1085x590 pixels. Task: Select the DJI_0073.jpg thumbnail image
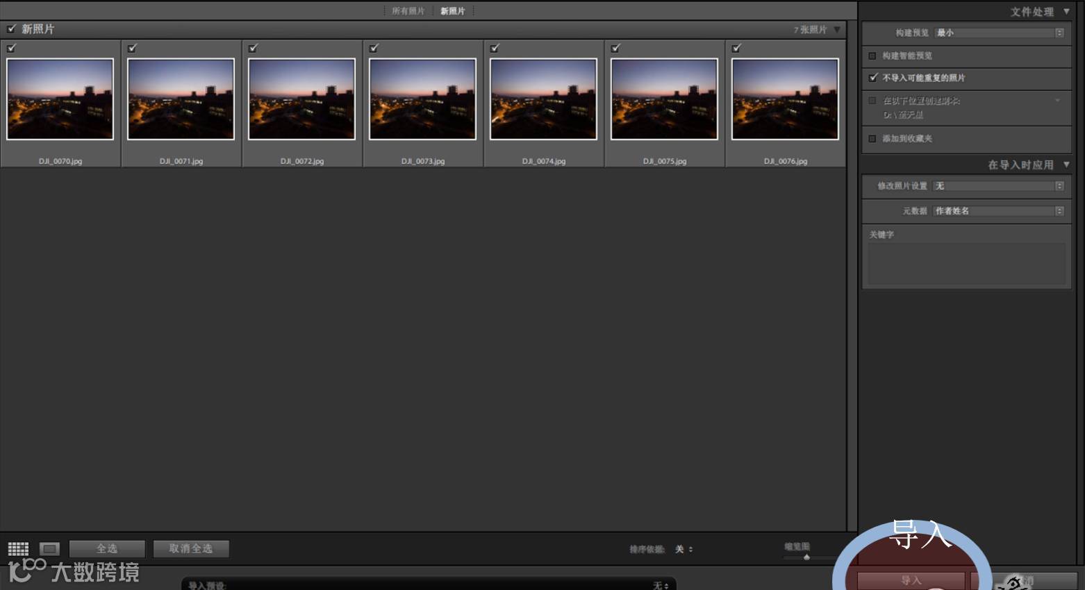click(422, 99)
